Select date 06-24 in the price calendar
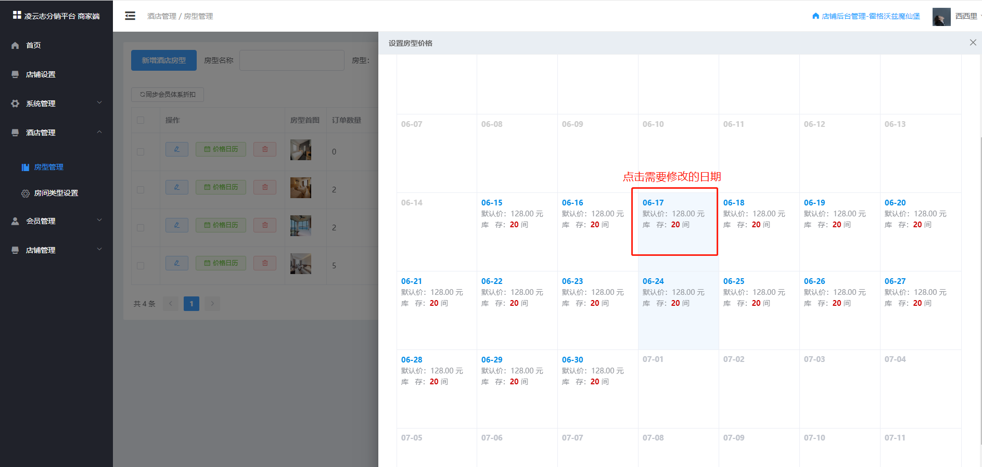This screenshot has width=982, height=467. (679, 310)
